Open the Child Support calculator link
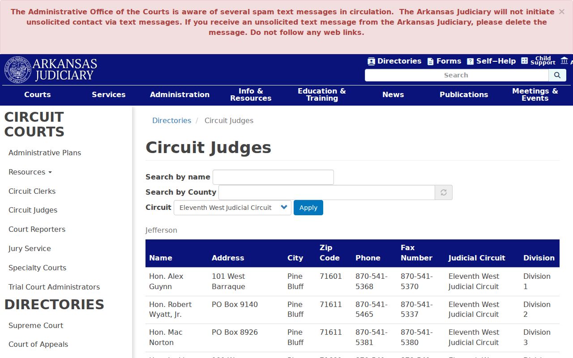 click(538, 61)
